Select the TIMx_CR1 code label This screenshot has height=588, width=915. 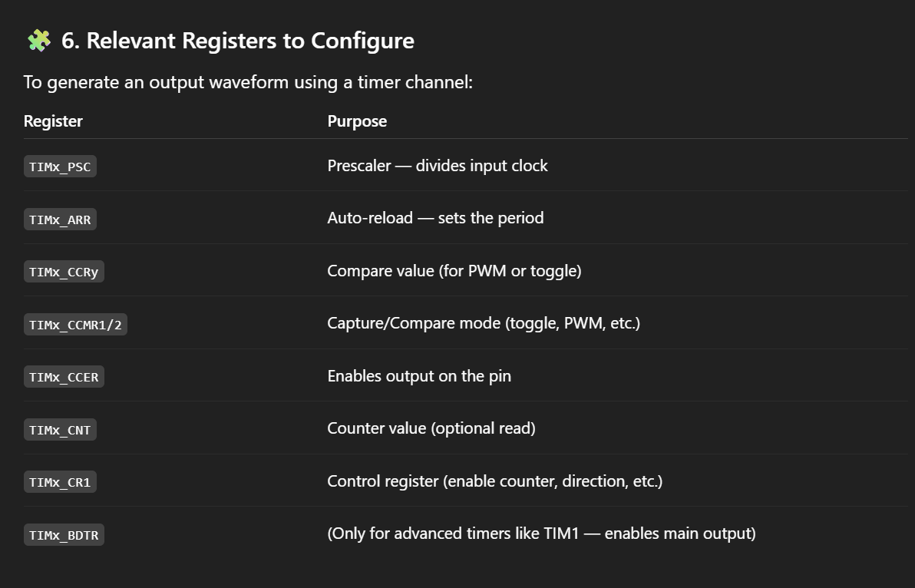coord(60,482)
